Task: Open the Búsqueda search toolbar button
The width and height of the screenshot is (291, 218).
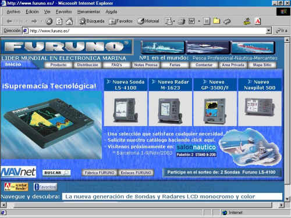Action: pos(92,21)
